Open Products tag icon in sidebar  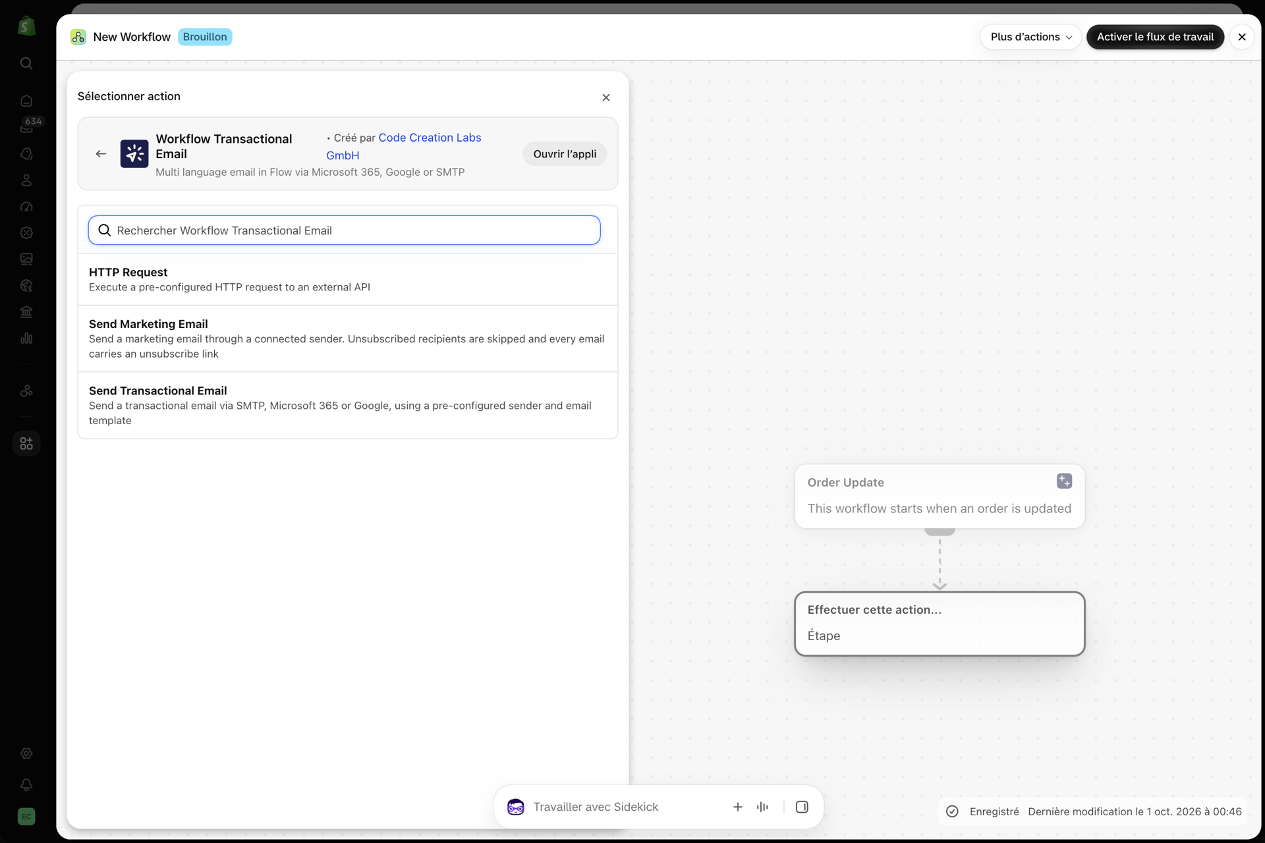point(26,153)
